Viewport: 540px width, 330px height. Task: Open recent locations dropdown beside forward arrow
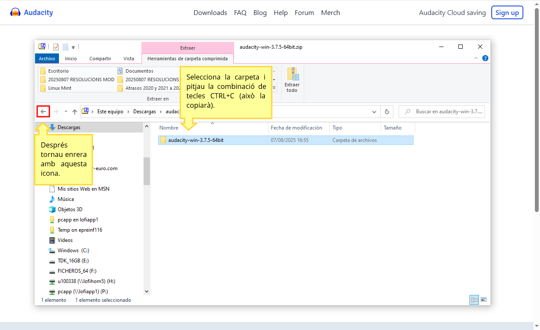pos(66,112)
